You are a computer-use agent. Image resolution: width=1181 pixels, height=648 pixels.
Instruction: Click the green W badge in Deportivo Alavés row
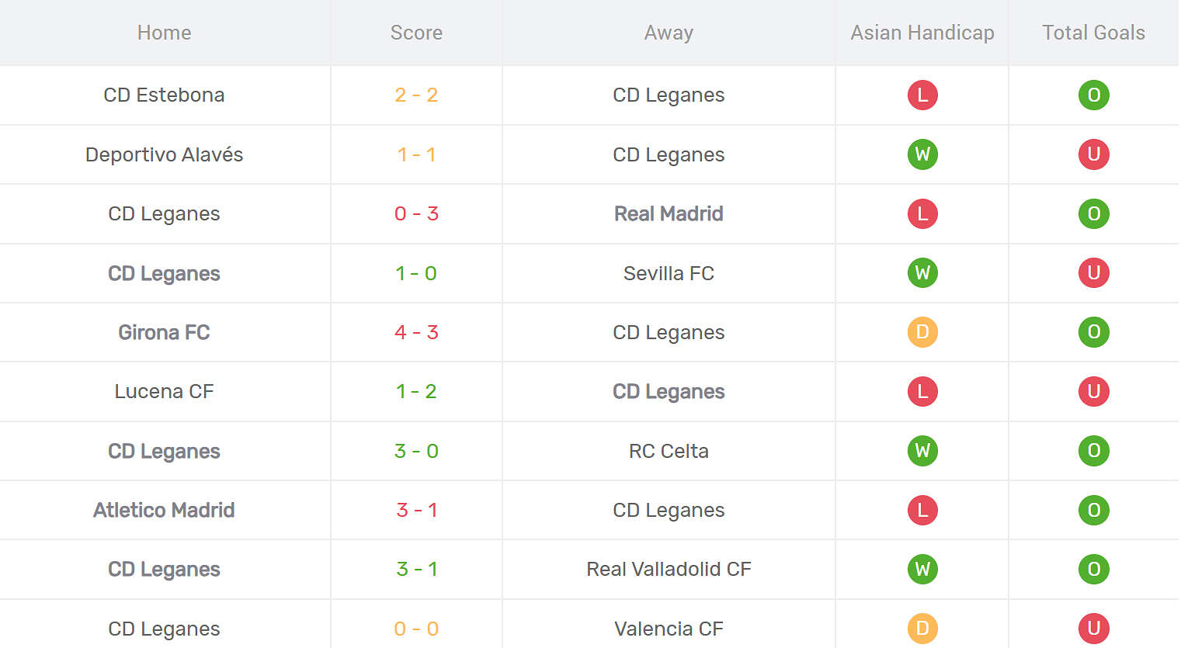[x=922, y=154]
